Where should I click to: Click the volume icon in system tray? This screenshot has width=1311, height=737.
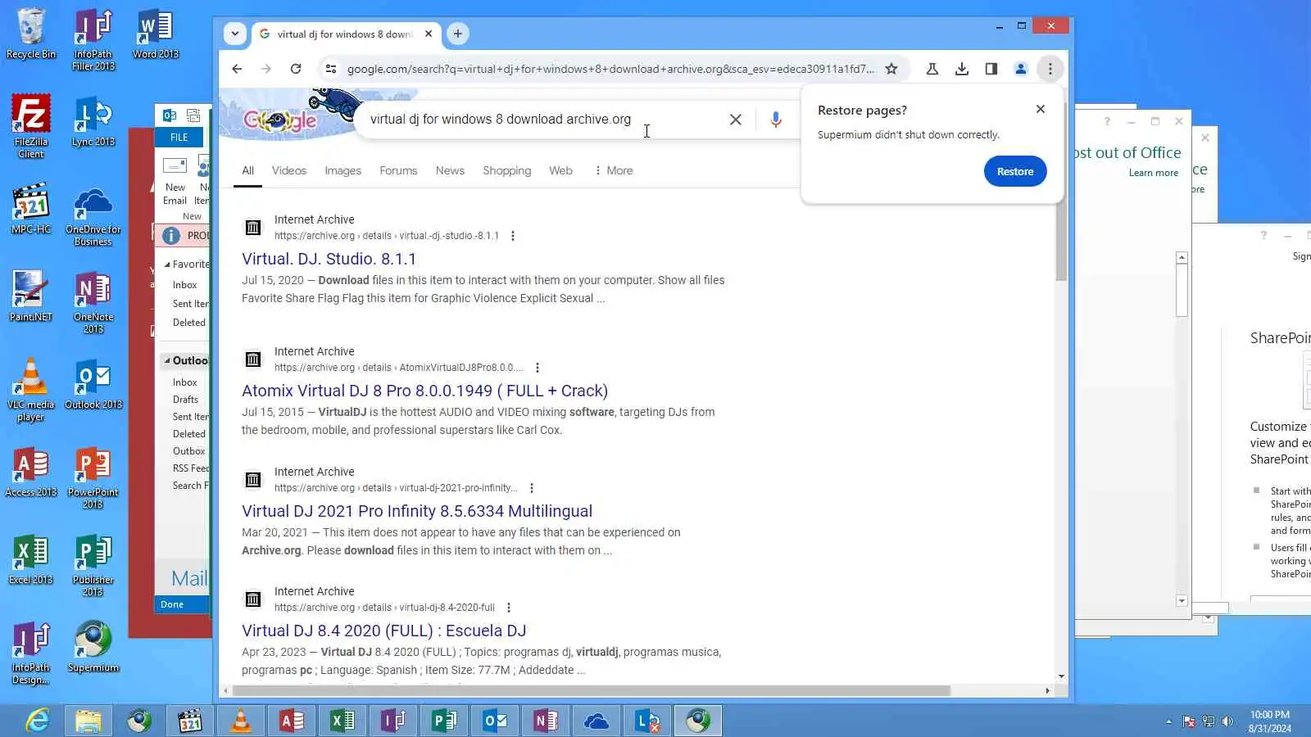(1227, 721)
